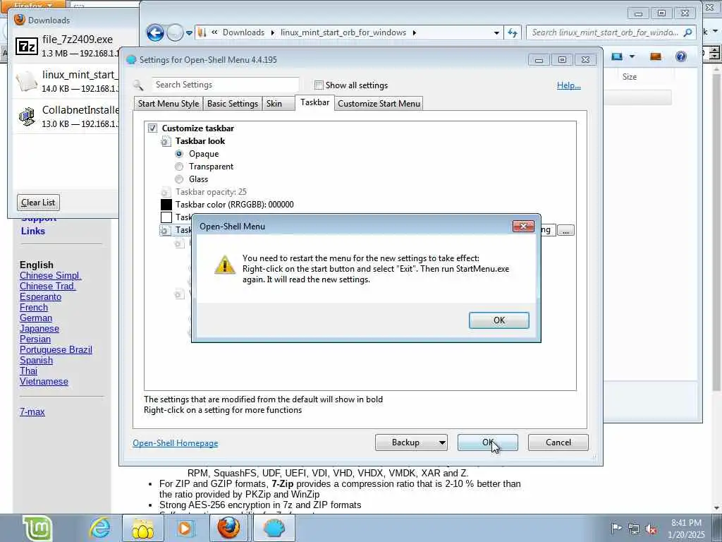
Task: Switch to Open-Shell shell taskbar icon
Action: point(274,528)
